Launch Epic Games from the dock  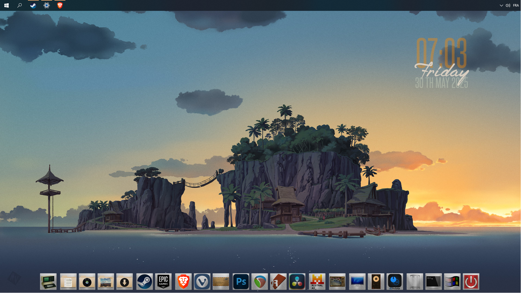[163, 282]
